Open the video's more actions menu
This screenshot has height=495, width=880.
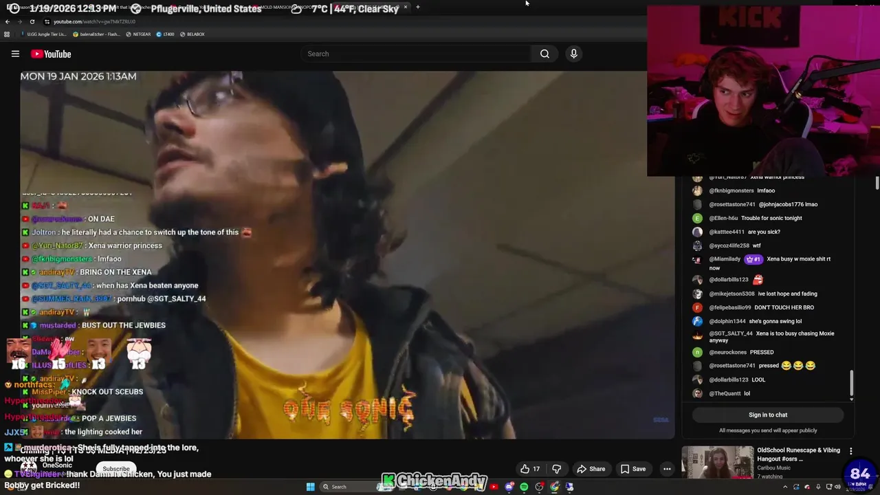[x=667, y=469]
